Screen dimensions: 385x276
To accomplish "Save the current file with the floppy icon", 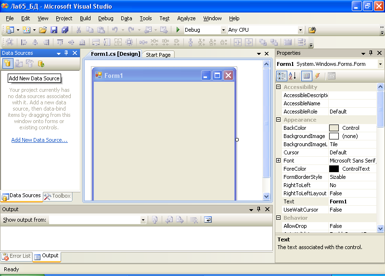I will [x=54, y=30].
